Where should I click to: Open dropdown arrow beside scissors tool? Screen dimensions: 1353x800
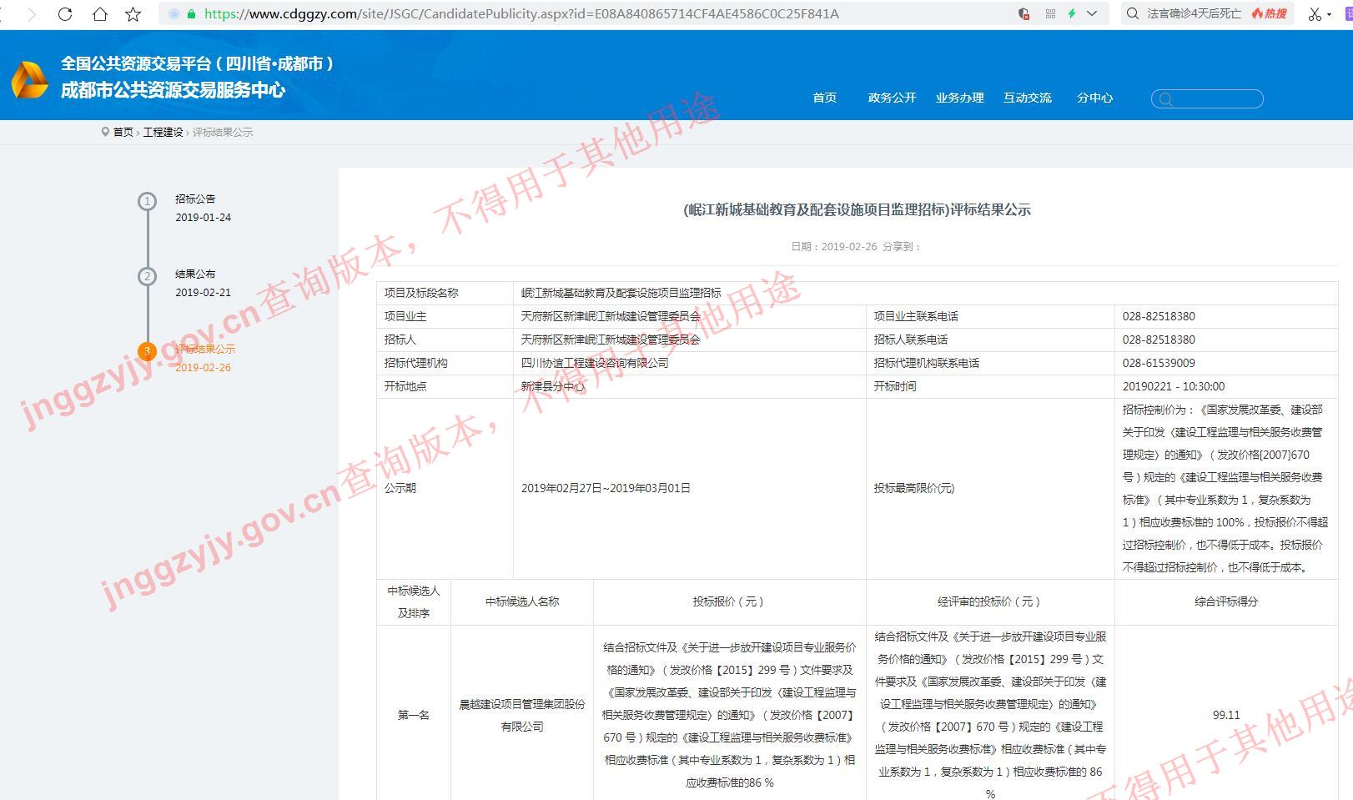point(1329,14)
